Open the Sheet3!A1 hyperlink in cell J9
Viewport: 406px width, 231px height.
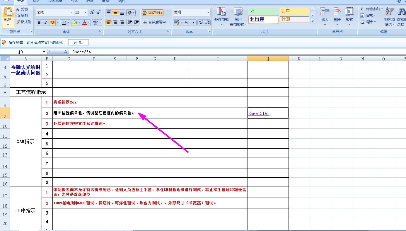(259, 113)
